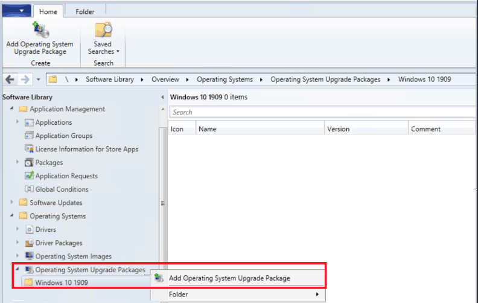
Task: Go back using the back arrow
Action: tap(10, 80)
